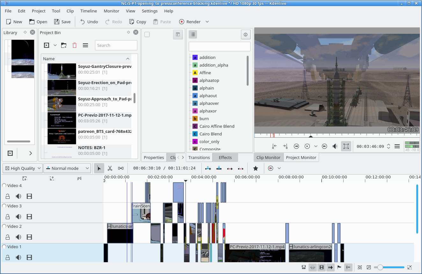Select the razor cut tool
This screenshot has height=274, width=422.
coord(110,168)
